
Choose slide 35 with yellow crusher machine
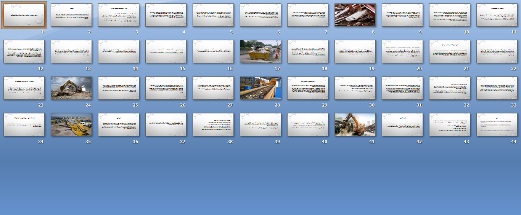coord(71,125)
